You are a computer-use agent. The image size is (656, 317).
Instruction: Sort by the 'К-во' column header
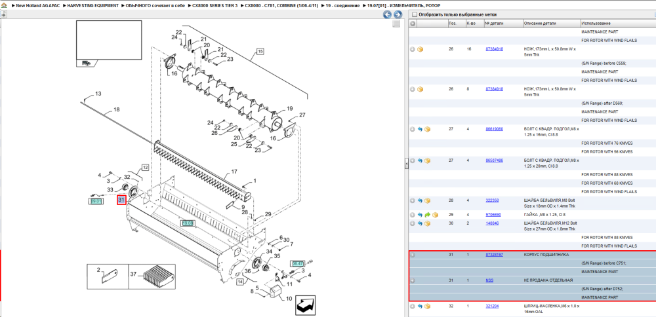click(474, 24)
